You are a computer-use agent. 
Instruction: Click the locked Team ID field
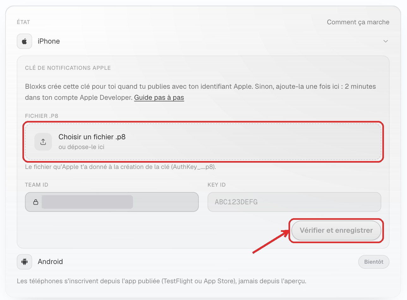point(112,202)
